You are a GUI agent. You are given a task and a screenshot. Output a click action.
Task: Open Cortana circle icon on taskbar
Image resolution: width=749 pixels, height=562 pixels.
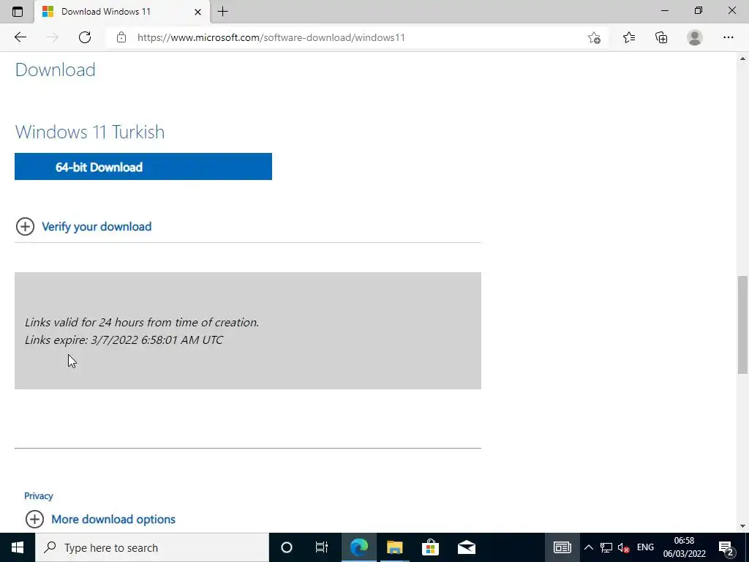(287, 547)
